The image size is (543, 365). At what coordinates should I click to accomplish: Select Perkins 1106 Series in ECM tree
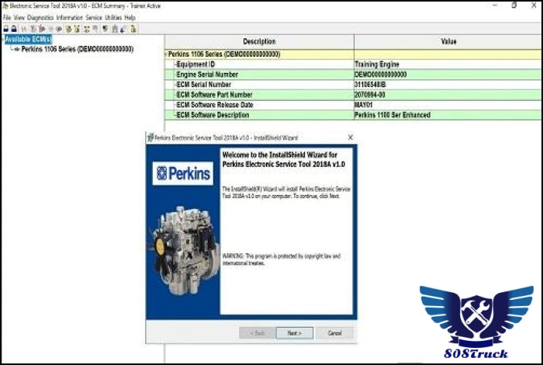click(x=77, y=49)
